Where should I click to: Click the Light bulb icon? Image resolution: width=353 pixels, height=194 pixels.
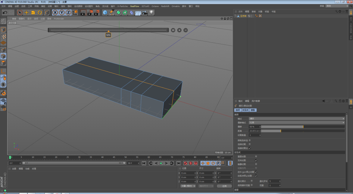click(152, 12)
